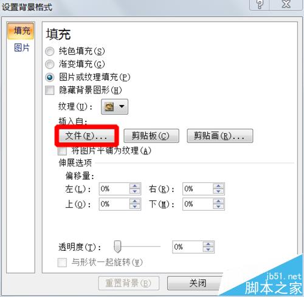Click the 文件(F)... button

coord(86,135)
